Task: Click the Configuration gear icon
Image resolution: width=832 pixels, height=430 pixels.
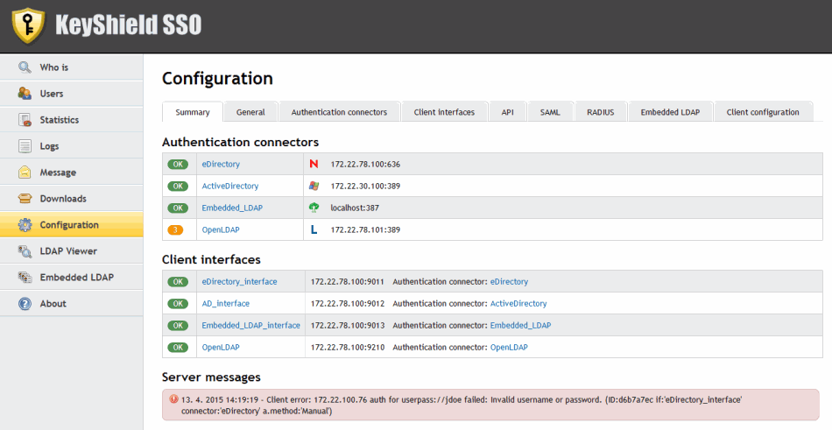Action: (25, 224)
